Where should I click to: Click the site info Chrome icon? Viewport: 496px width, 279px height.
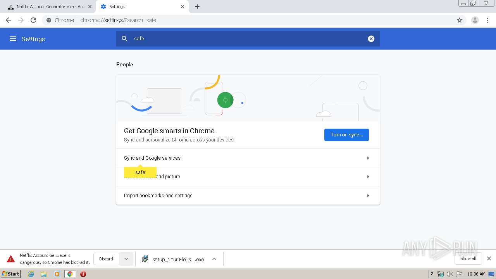[49, 20]
